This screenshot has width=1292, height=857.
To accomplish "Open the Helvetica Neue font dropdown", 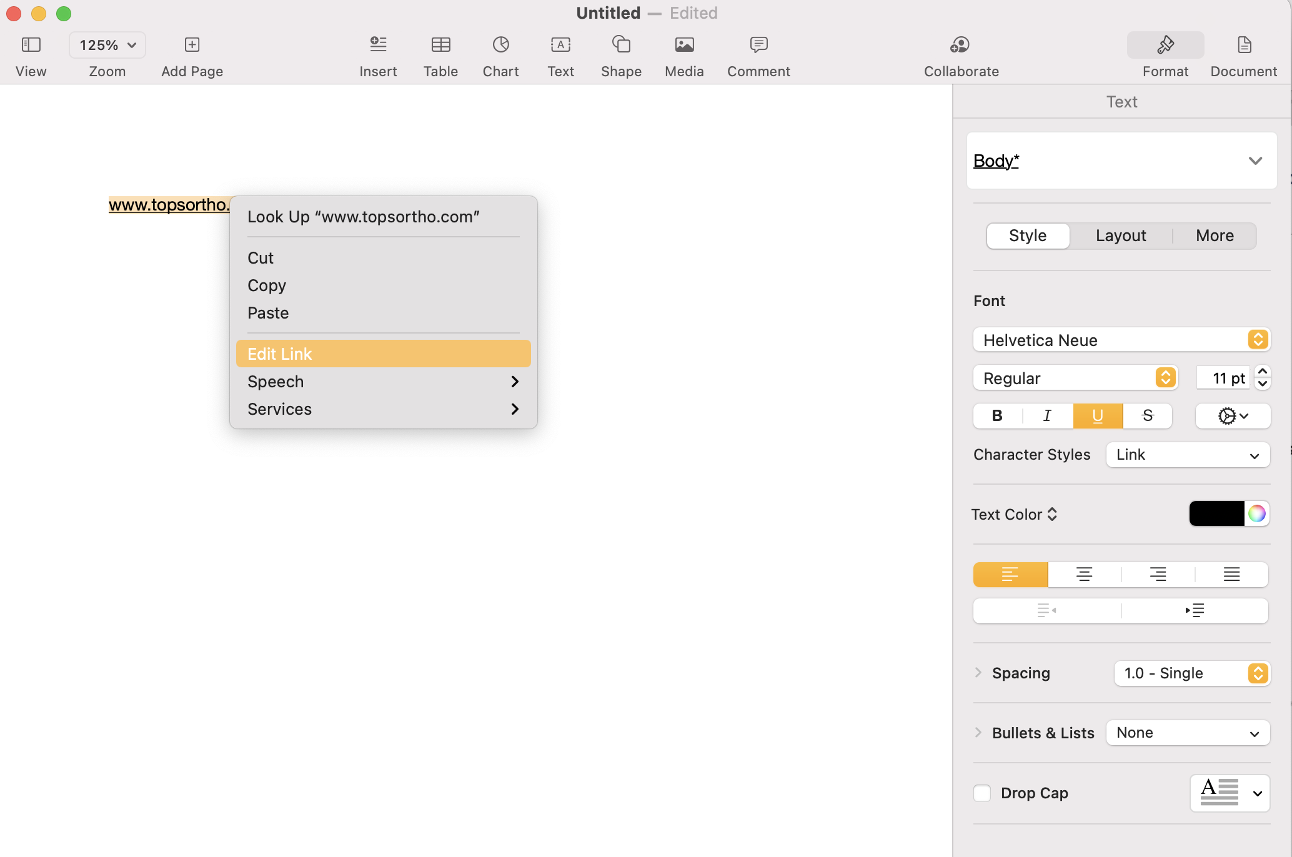I will pos(1121,340).
